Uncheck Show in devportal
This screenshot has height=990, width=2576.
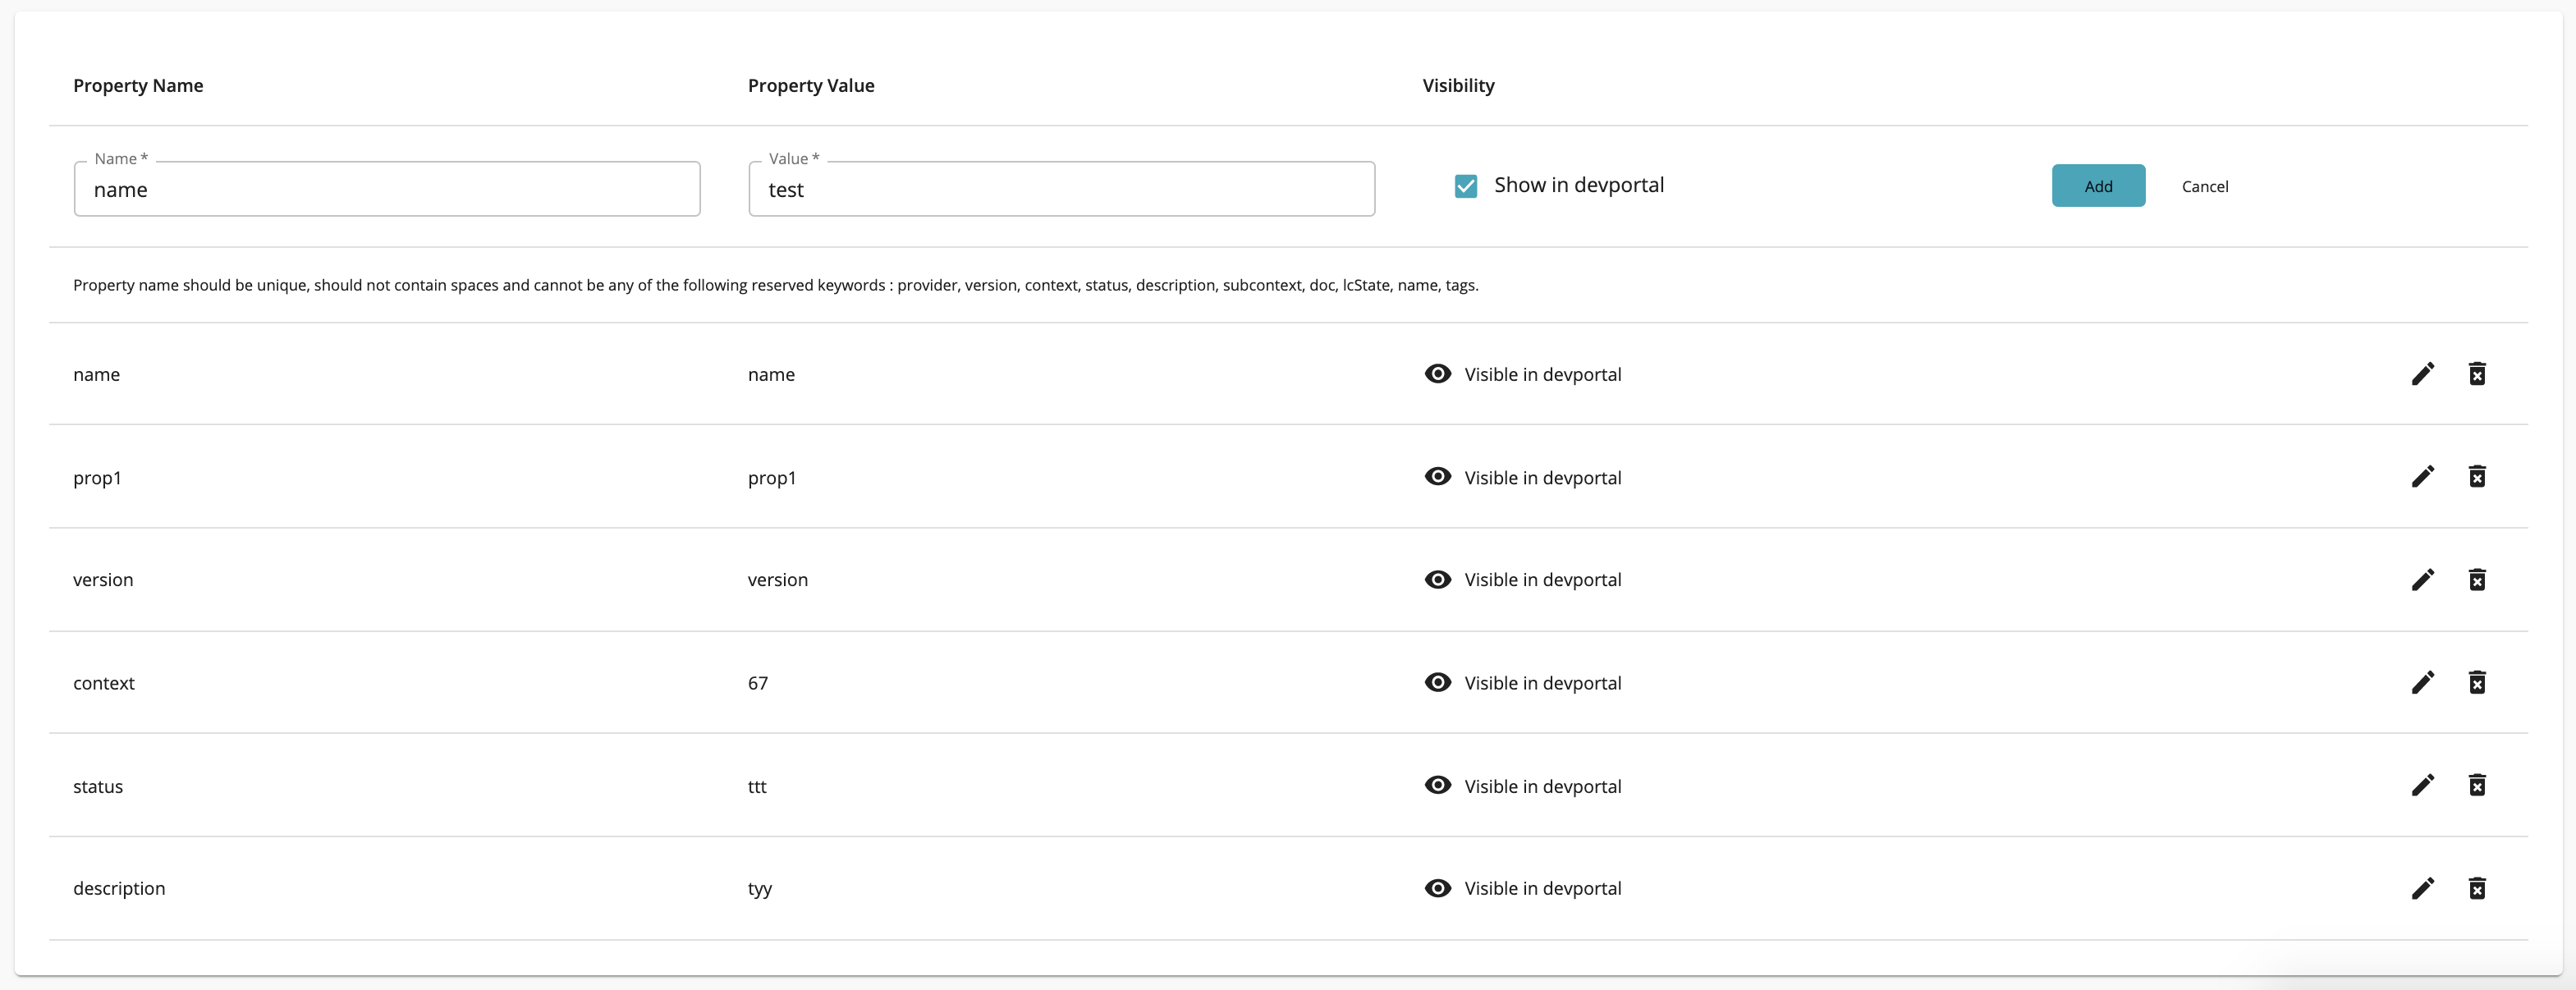click(x=1465, y=186)
